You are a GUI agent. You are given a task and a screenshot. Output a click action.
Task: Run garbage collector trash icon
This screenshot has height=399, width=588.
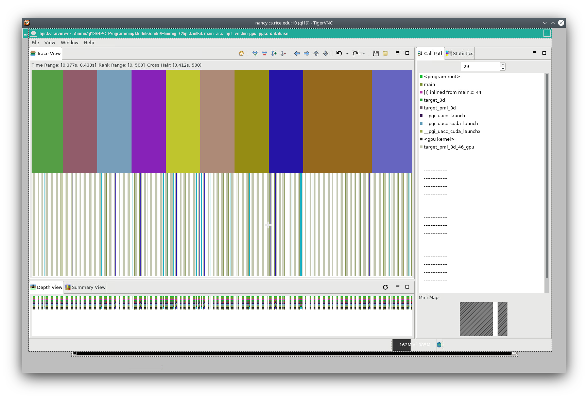[439, 345]
